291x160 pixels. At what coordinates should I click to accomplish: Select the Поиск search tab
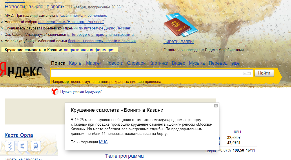click(58, 63)
